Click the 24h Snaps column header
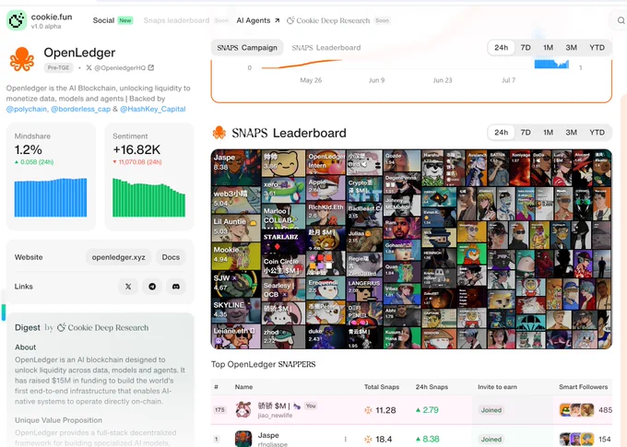Screen dimensions: 627x447 pyautogui.click(x=432, y=386)
